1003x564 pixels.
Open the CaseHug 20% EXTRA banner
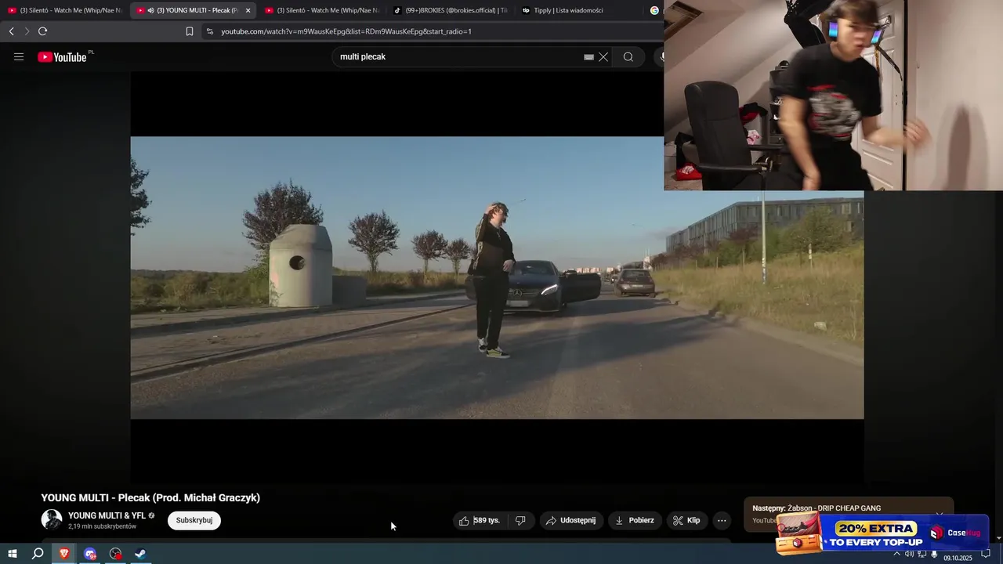882,533
